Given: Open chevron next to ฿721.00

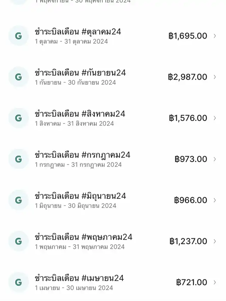Looking at the screenshot, I should coord(215,282).
